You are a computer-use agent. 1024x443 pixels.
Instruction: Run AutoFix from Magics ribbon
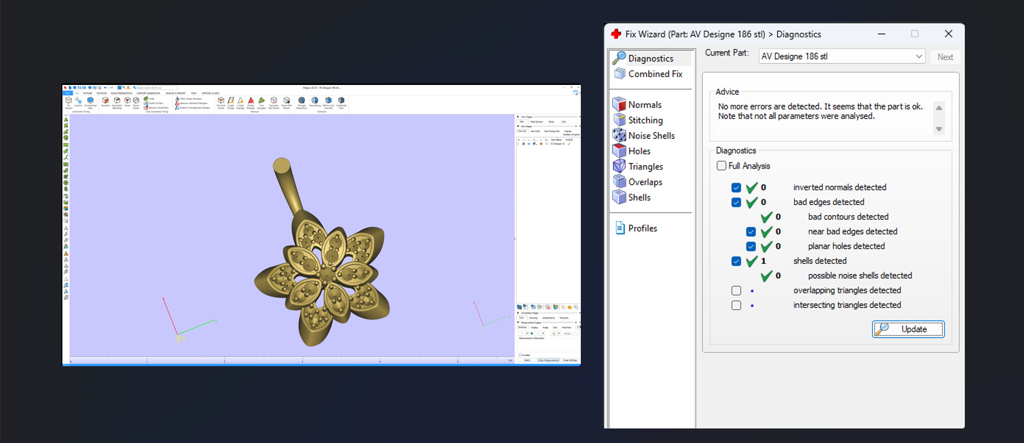[x=79, y=102]
